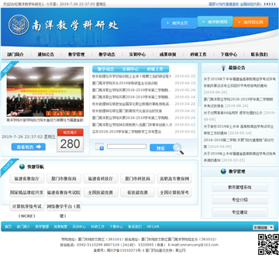The width and height of the screenshot is (279, 279).
Task: Switch to the 教学动态 news tab
Action: (x=105, y=69)
